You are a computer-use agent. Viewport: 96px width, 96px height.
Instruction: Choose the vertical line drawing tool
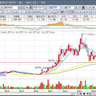point(23,12)
